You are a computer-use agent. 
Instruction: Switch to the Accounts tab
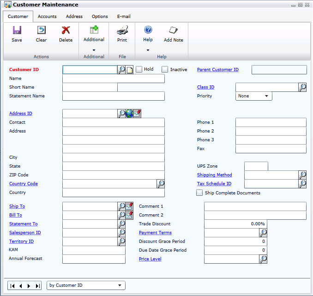click(47, 17)
